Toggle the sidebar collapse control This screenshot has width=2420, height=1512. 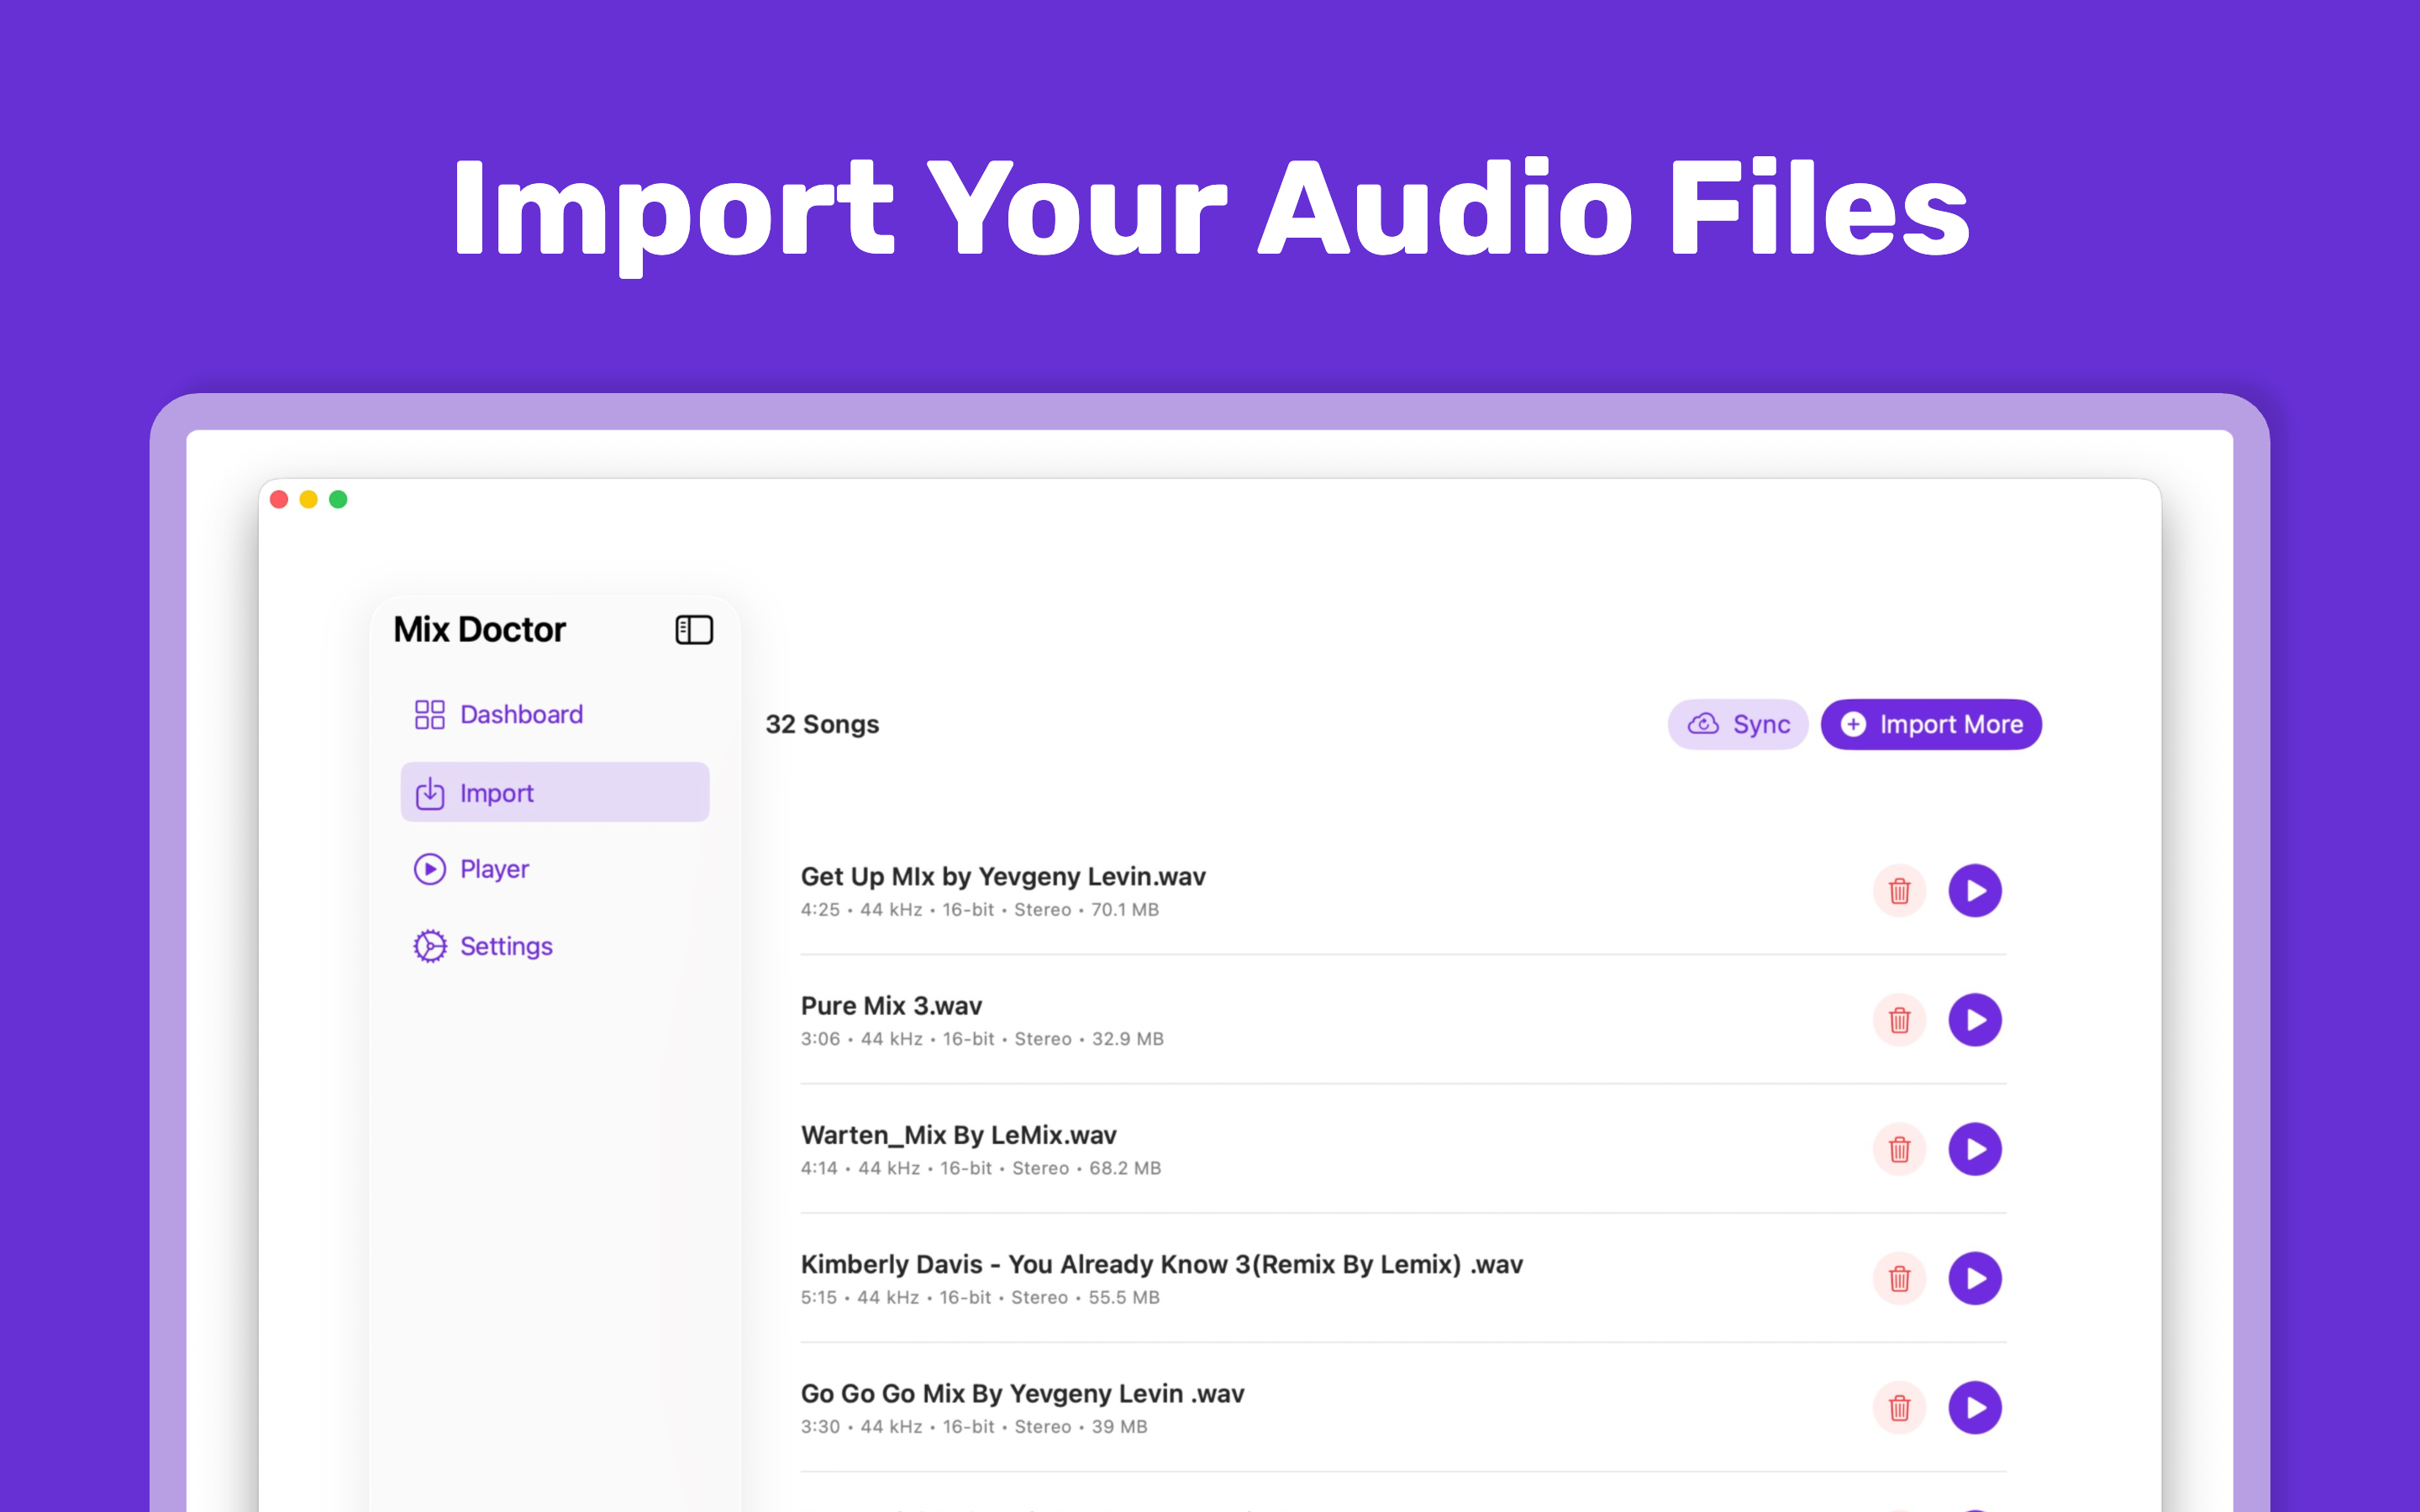click(694, 629)
